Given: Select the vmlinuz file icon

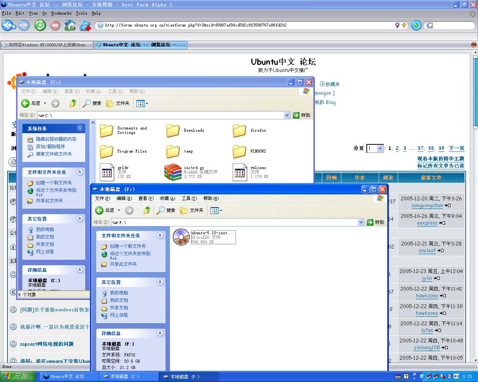Looking at the screenshot, I should 239,172.
